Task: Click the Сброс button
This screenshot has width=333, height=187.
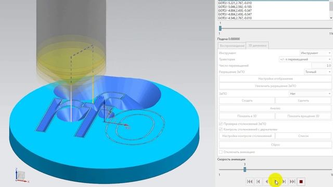Action: coord(275,144)
